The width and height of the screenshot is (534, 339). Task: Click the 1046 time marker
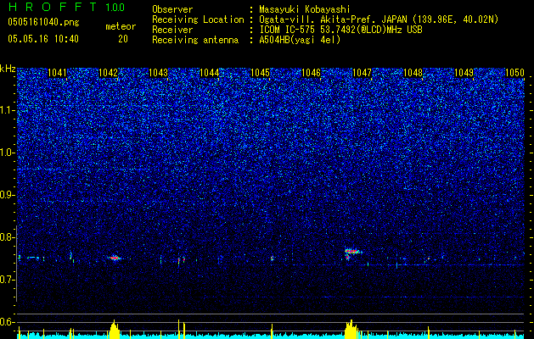(312, 73)
